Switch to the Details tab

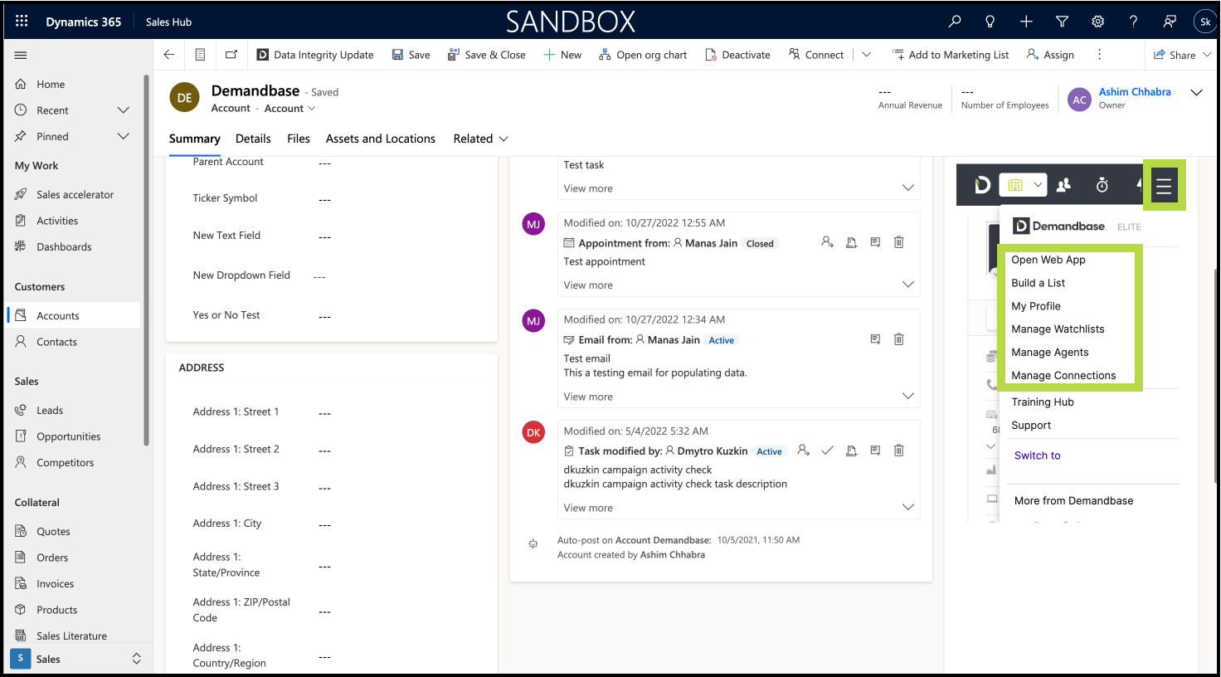[253, 139]
